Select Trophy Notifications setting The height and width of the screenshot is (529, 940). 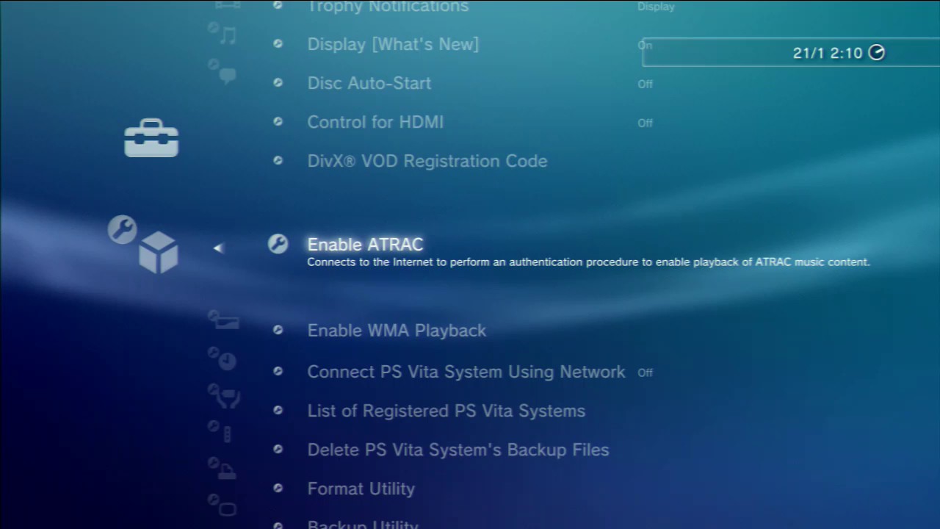[x=388, y=7]
